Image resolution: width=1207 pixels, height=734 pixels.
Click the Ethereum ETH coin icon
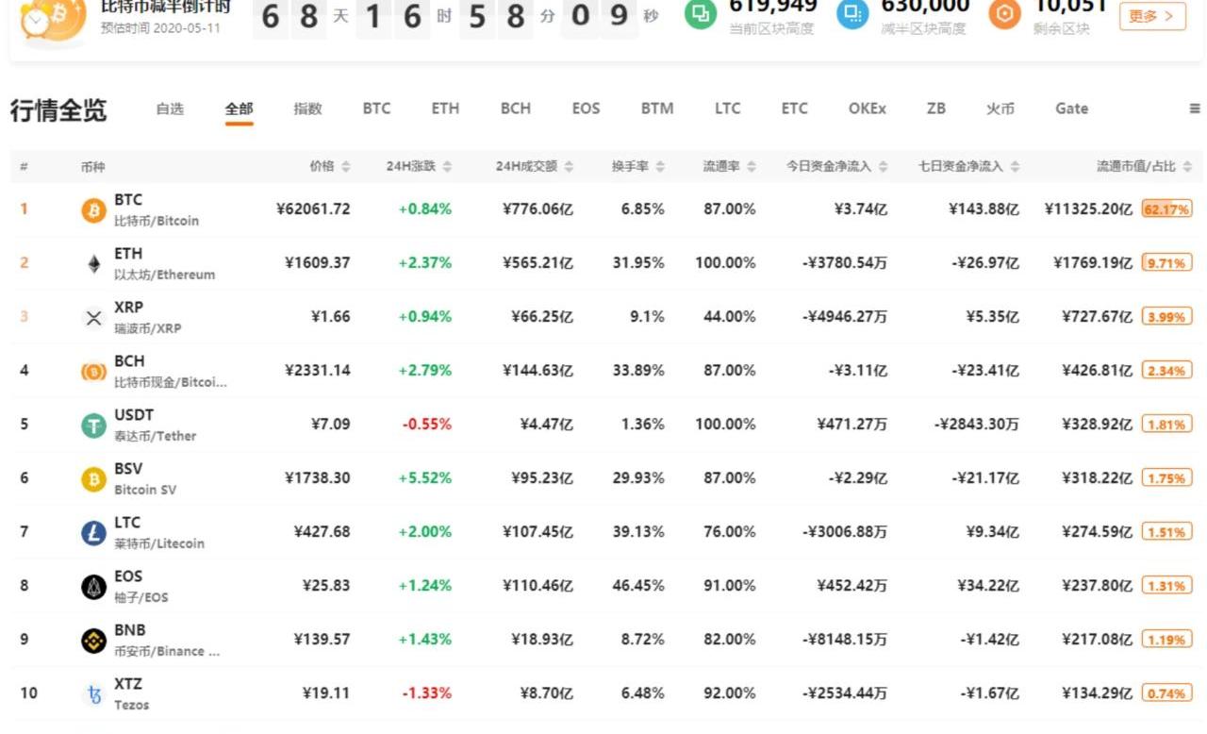(x=93, y=264)
